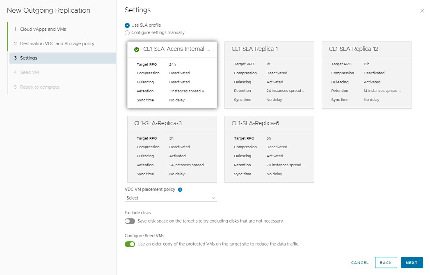The image size is (430, 275).
Task: Click the green checkmark on CL1-SLA-Acens-Internal card
Action: 137,50
